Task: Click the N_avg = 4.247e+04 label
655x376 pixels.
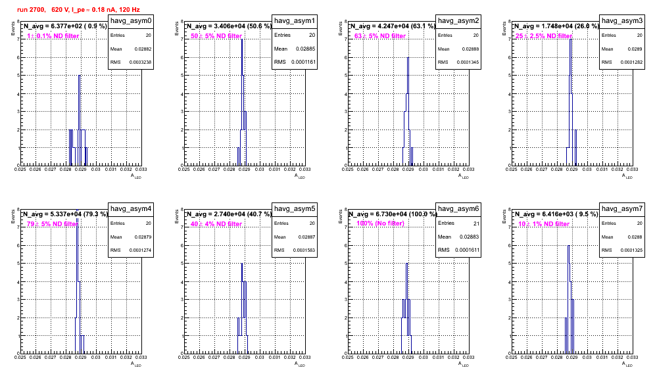Action: pyautogui.click(x=393, y=26)
